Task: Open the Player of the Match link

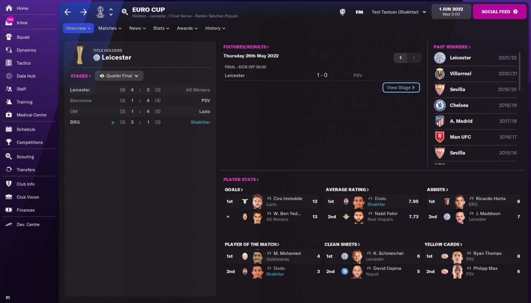Action: 252,244
